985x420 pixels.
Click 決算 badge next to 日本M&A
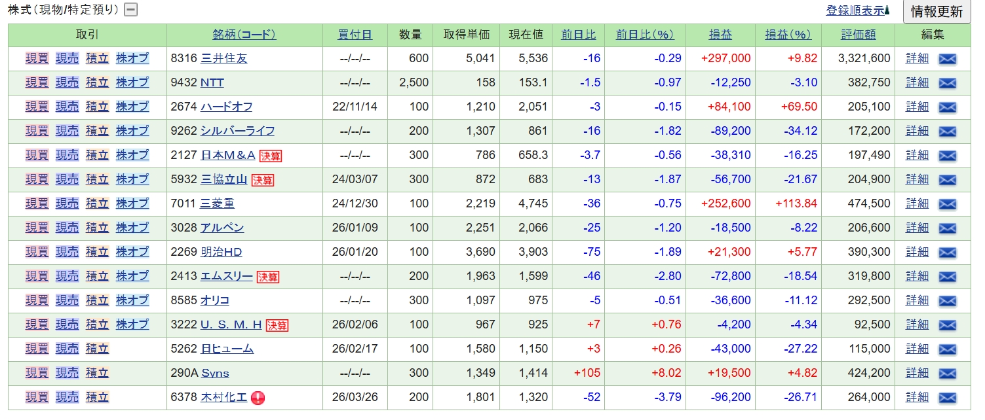270,156
